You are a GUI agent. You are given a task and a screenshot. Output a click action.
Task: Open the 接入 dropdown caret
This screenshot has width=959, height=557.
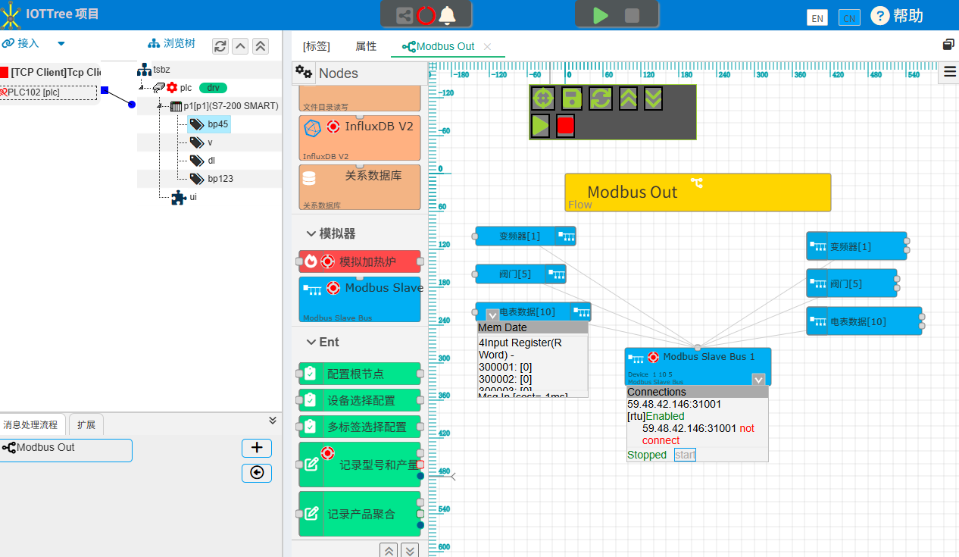(61, 43)
